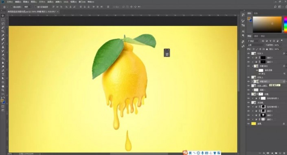Open the blend mode dropdown

point(256,45)
